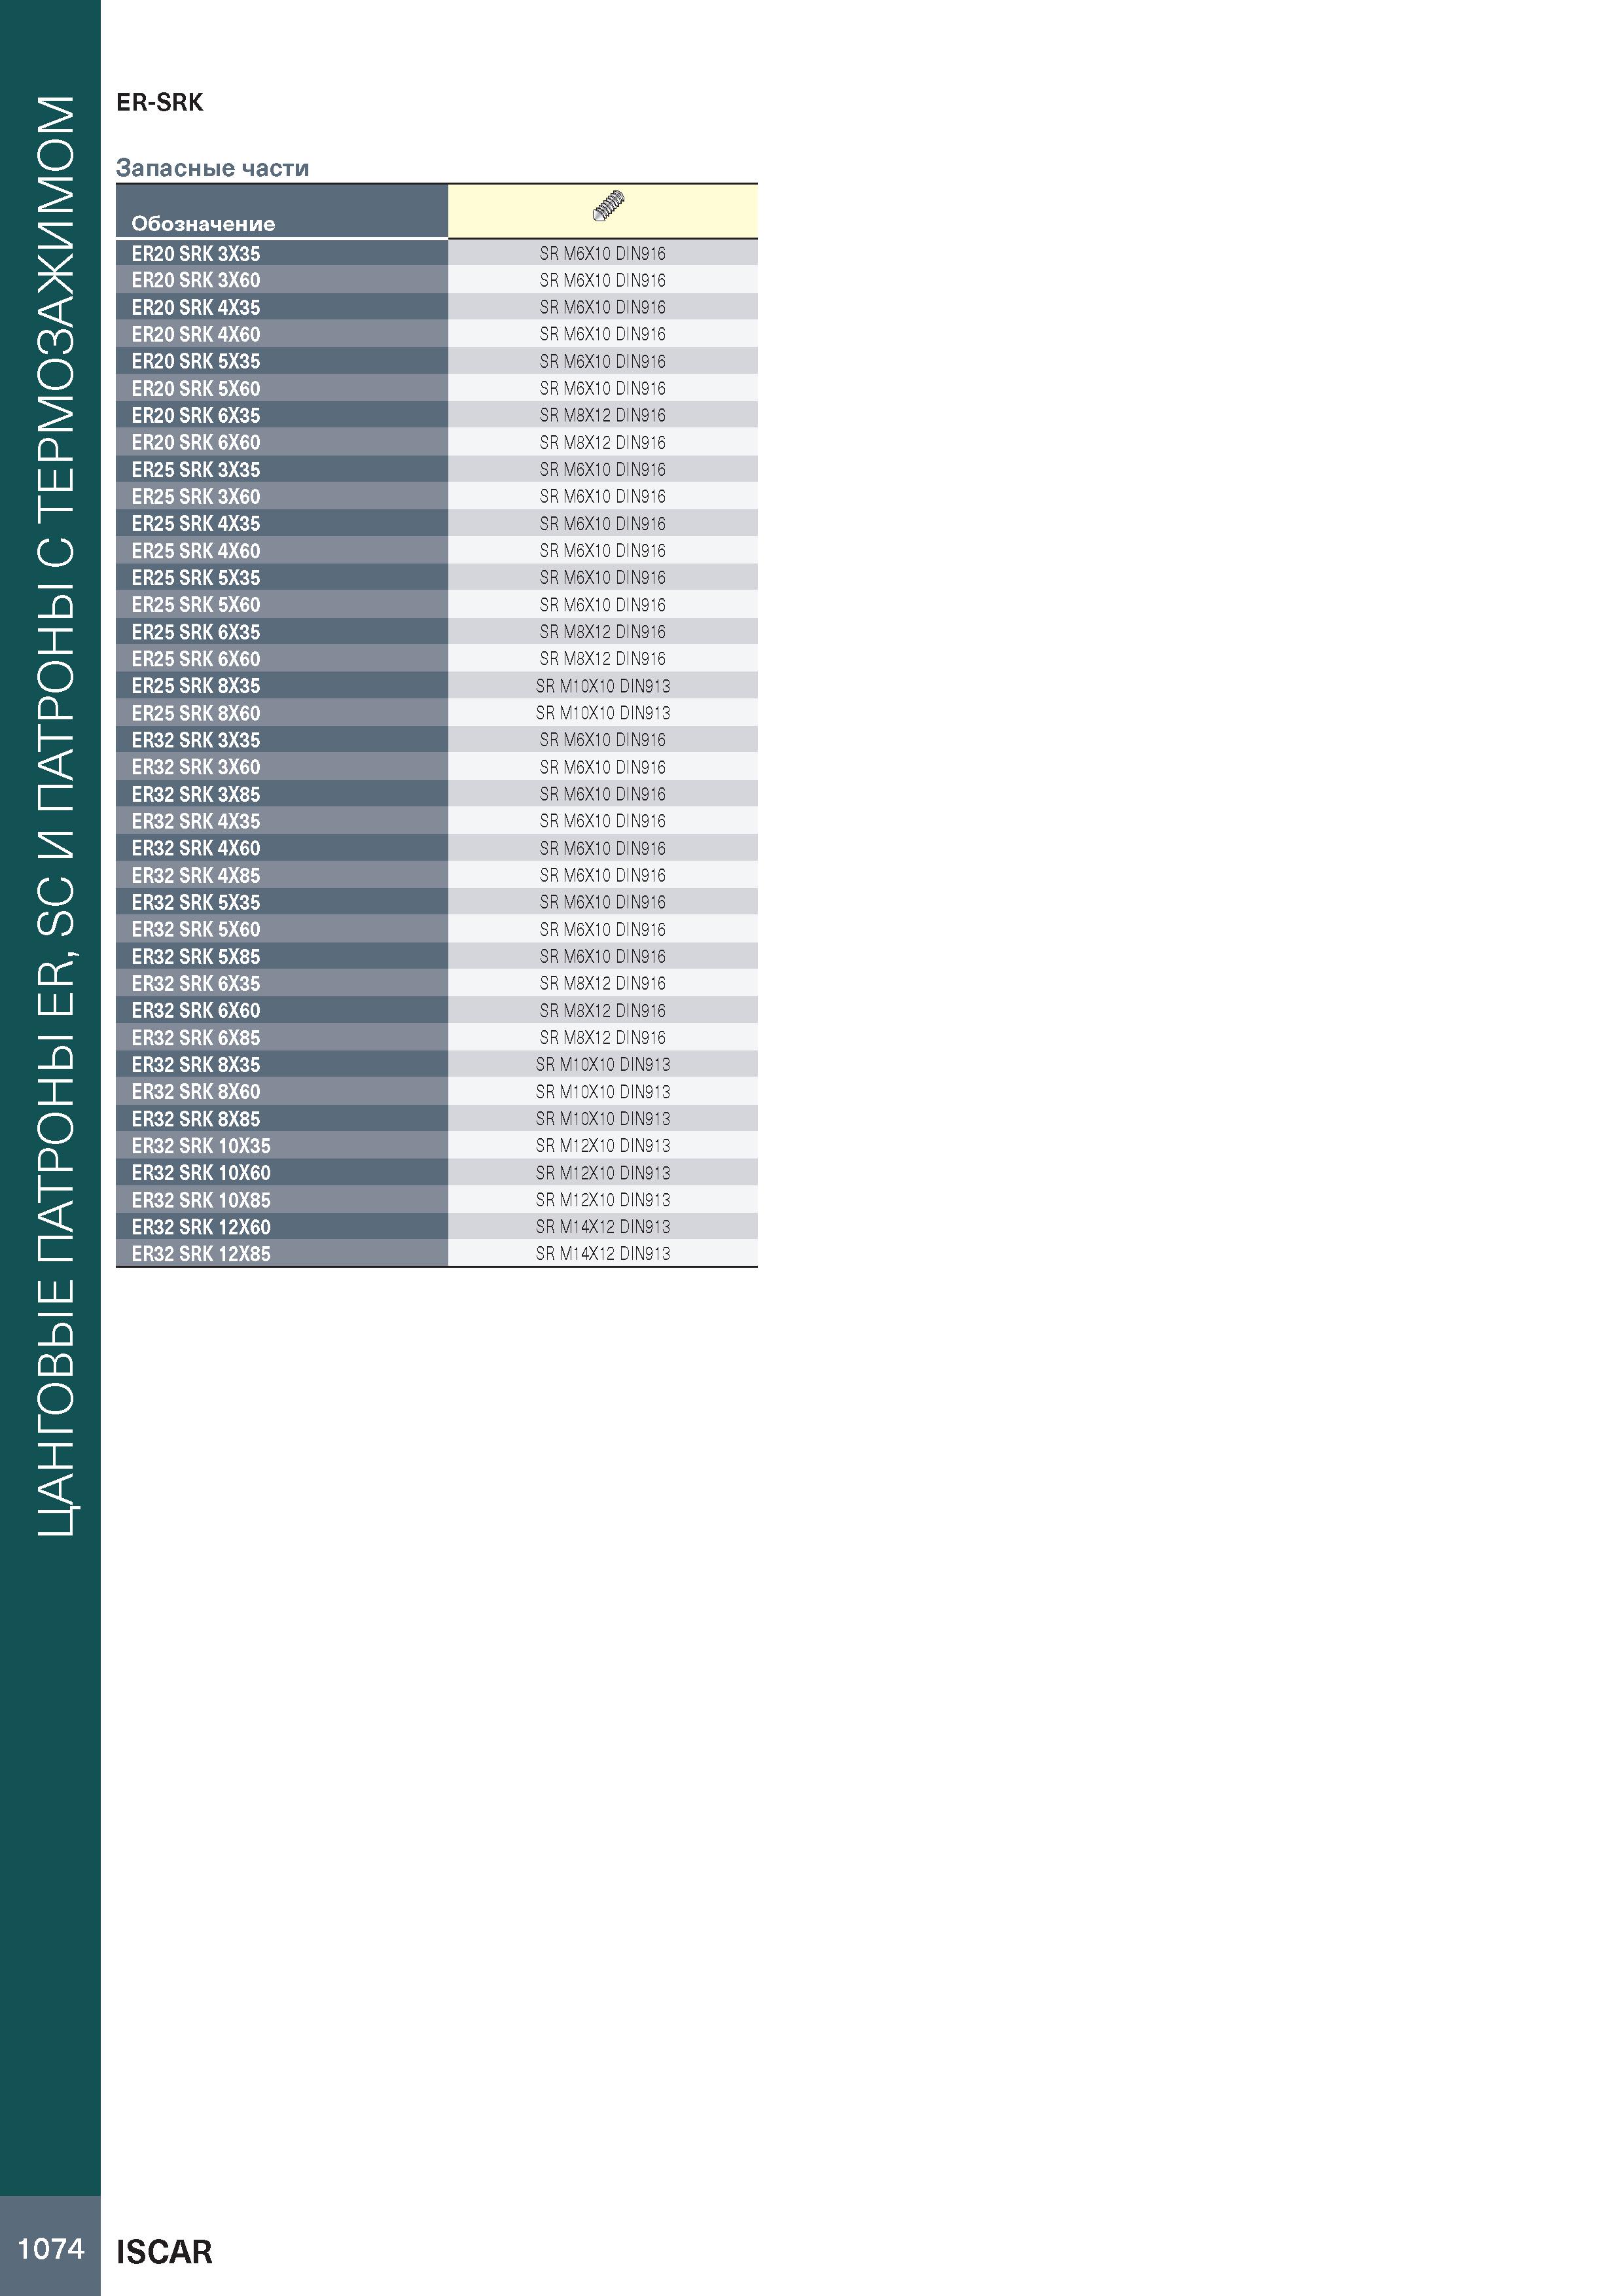Click SR M10X10 DIN913 in ER32 SRK 8X85 row
This screenshot has height=2296, width=1623.
pos(603,1119)
